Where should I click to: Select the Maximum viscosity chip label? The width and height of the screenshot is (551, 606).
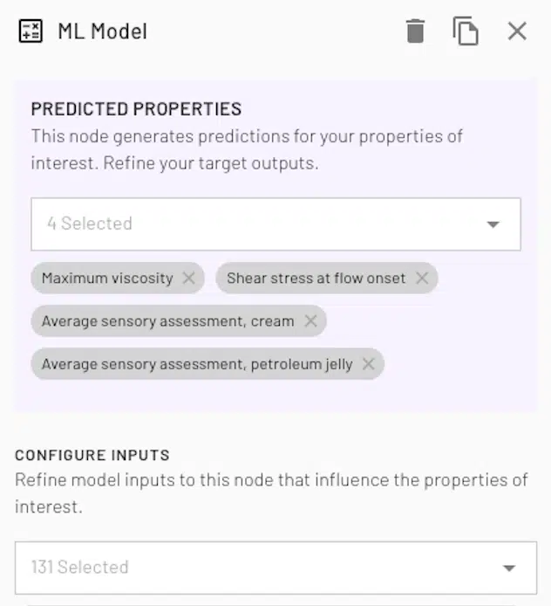point(107,278)
